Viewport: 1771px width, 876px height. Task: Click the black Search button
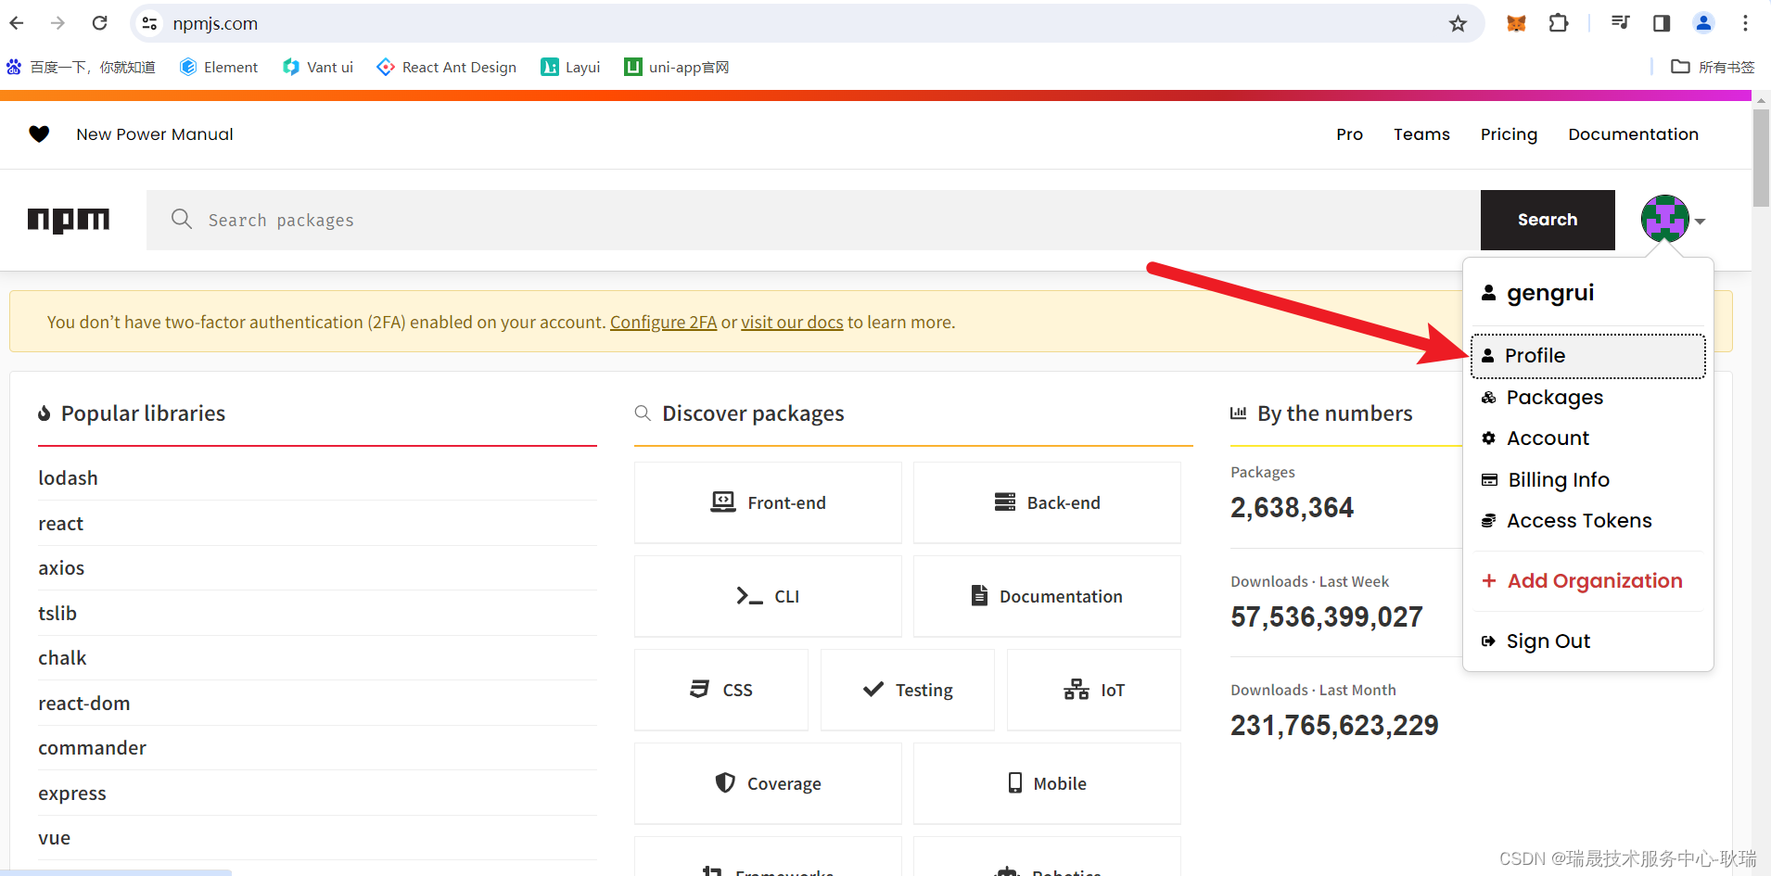(1548, 220)
